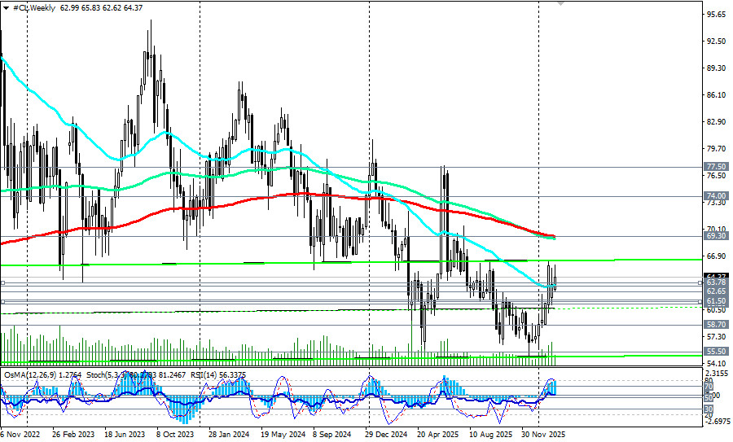The height and width of the screenshot is (442, 733).
Task: Click the 6 Nov 2022 date label
Action: [x=20, y=435]
